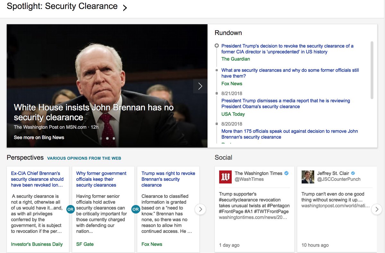385x253 pixels.
Task: Select the first carousel dot indicator
Action: pyautogui.click(x=100, y=138)
